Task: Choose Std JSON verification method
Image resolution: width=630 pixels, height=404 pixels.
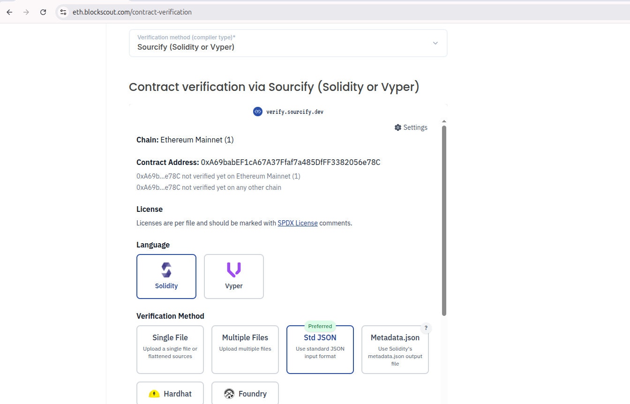Action: coord(320,350)
